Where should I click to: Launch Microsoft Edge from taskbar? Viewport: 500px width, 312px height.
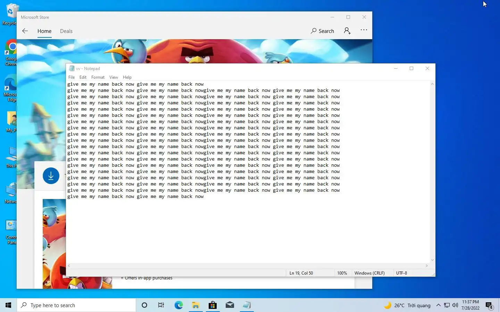click(x=178, y=305)
